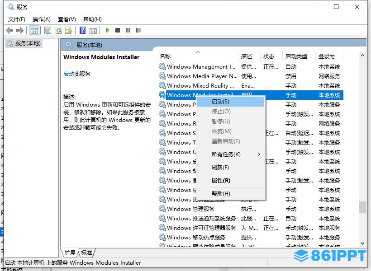Click the scrollbar down arrow
This screenshot has width=371, height=271.
362,243
